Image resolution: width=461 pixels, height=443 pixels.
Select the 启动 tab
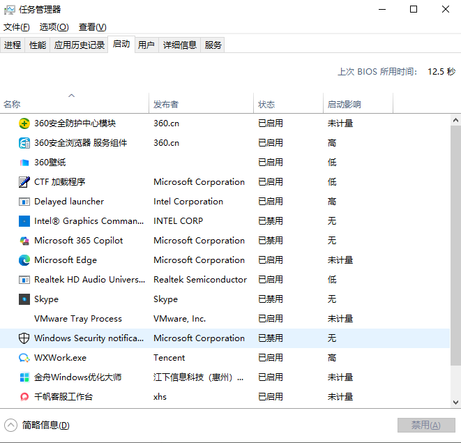pyautogui.click(x=121, y=44)
